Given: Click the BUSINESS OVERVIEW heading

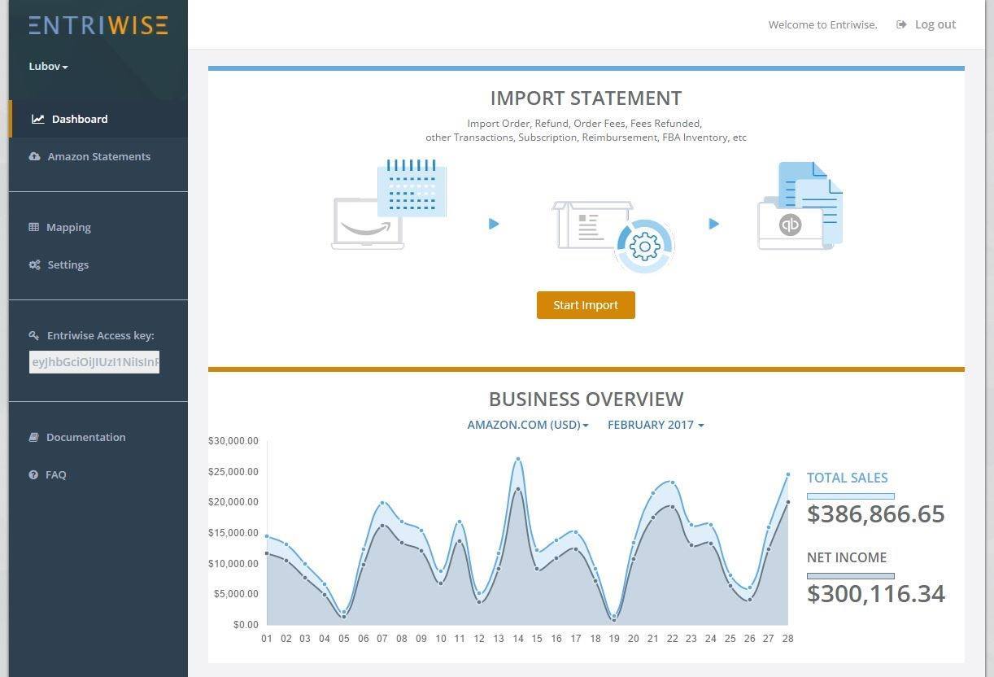Looking at the screenshot, I should click(x=586, y=400).
